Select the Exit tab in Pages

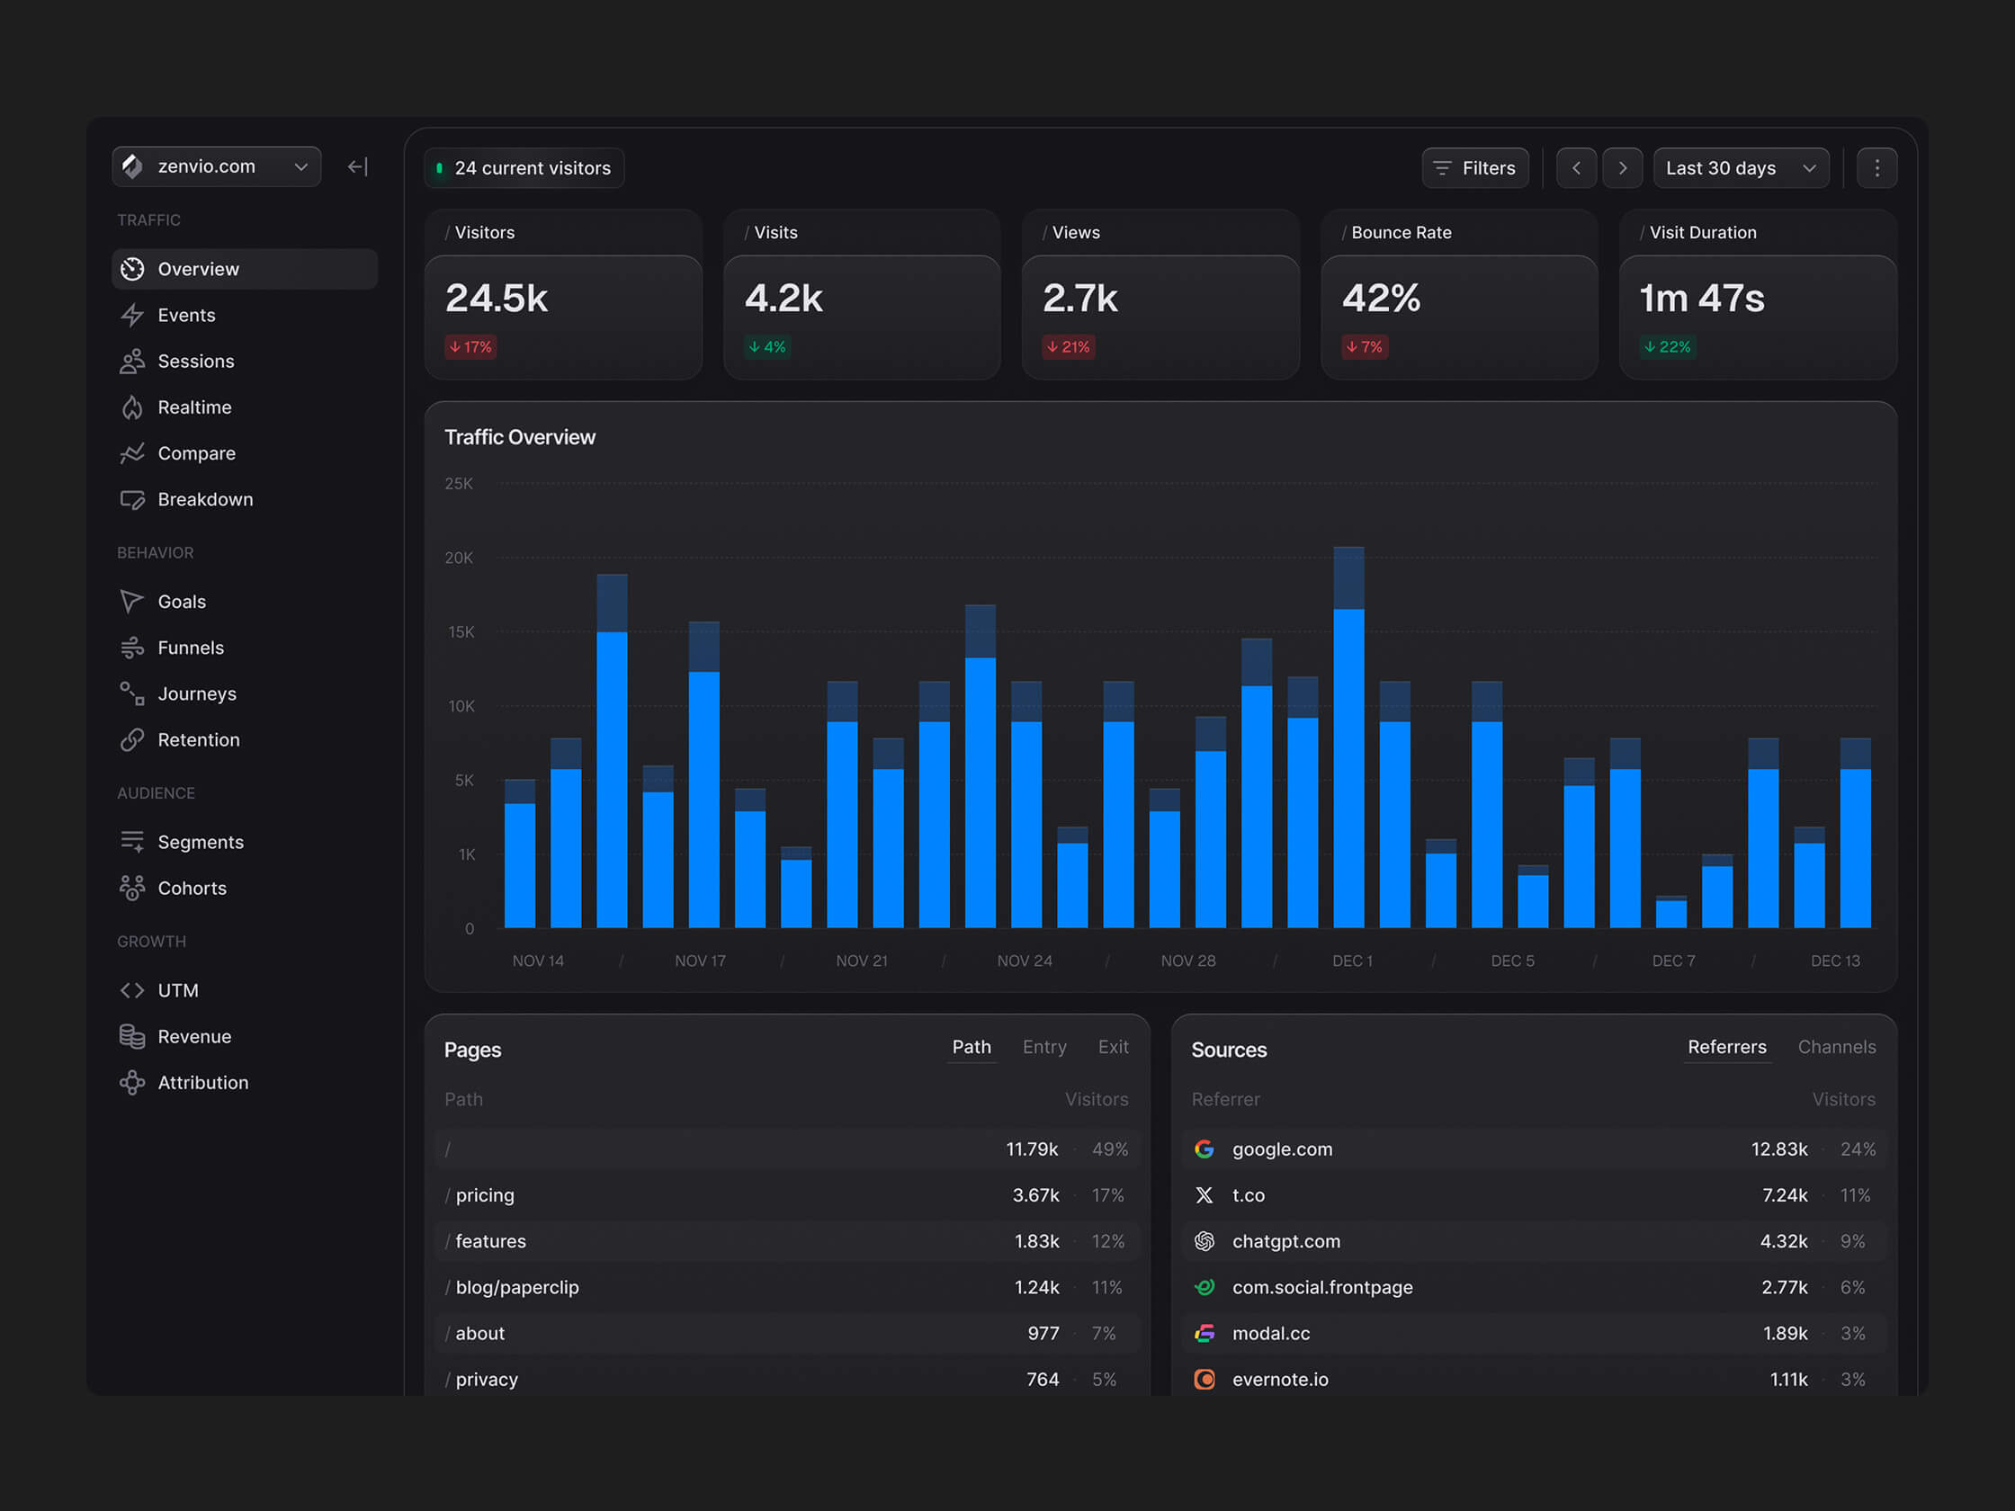1113,1048
